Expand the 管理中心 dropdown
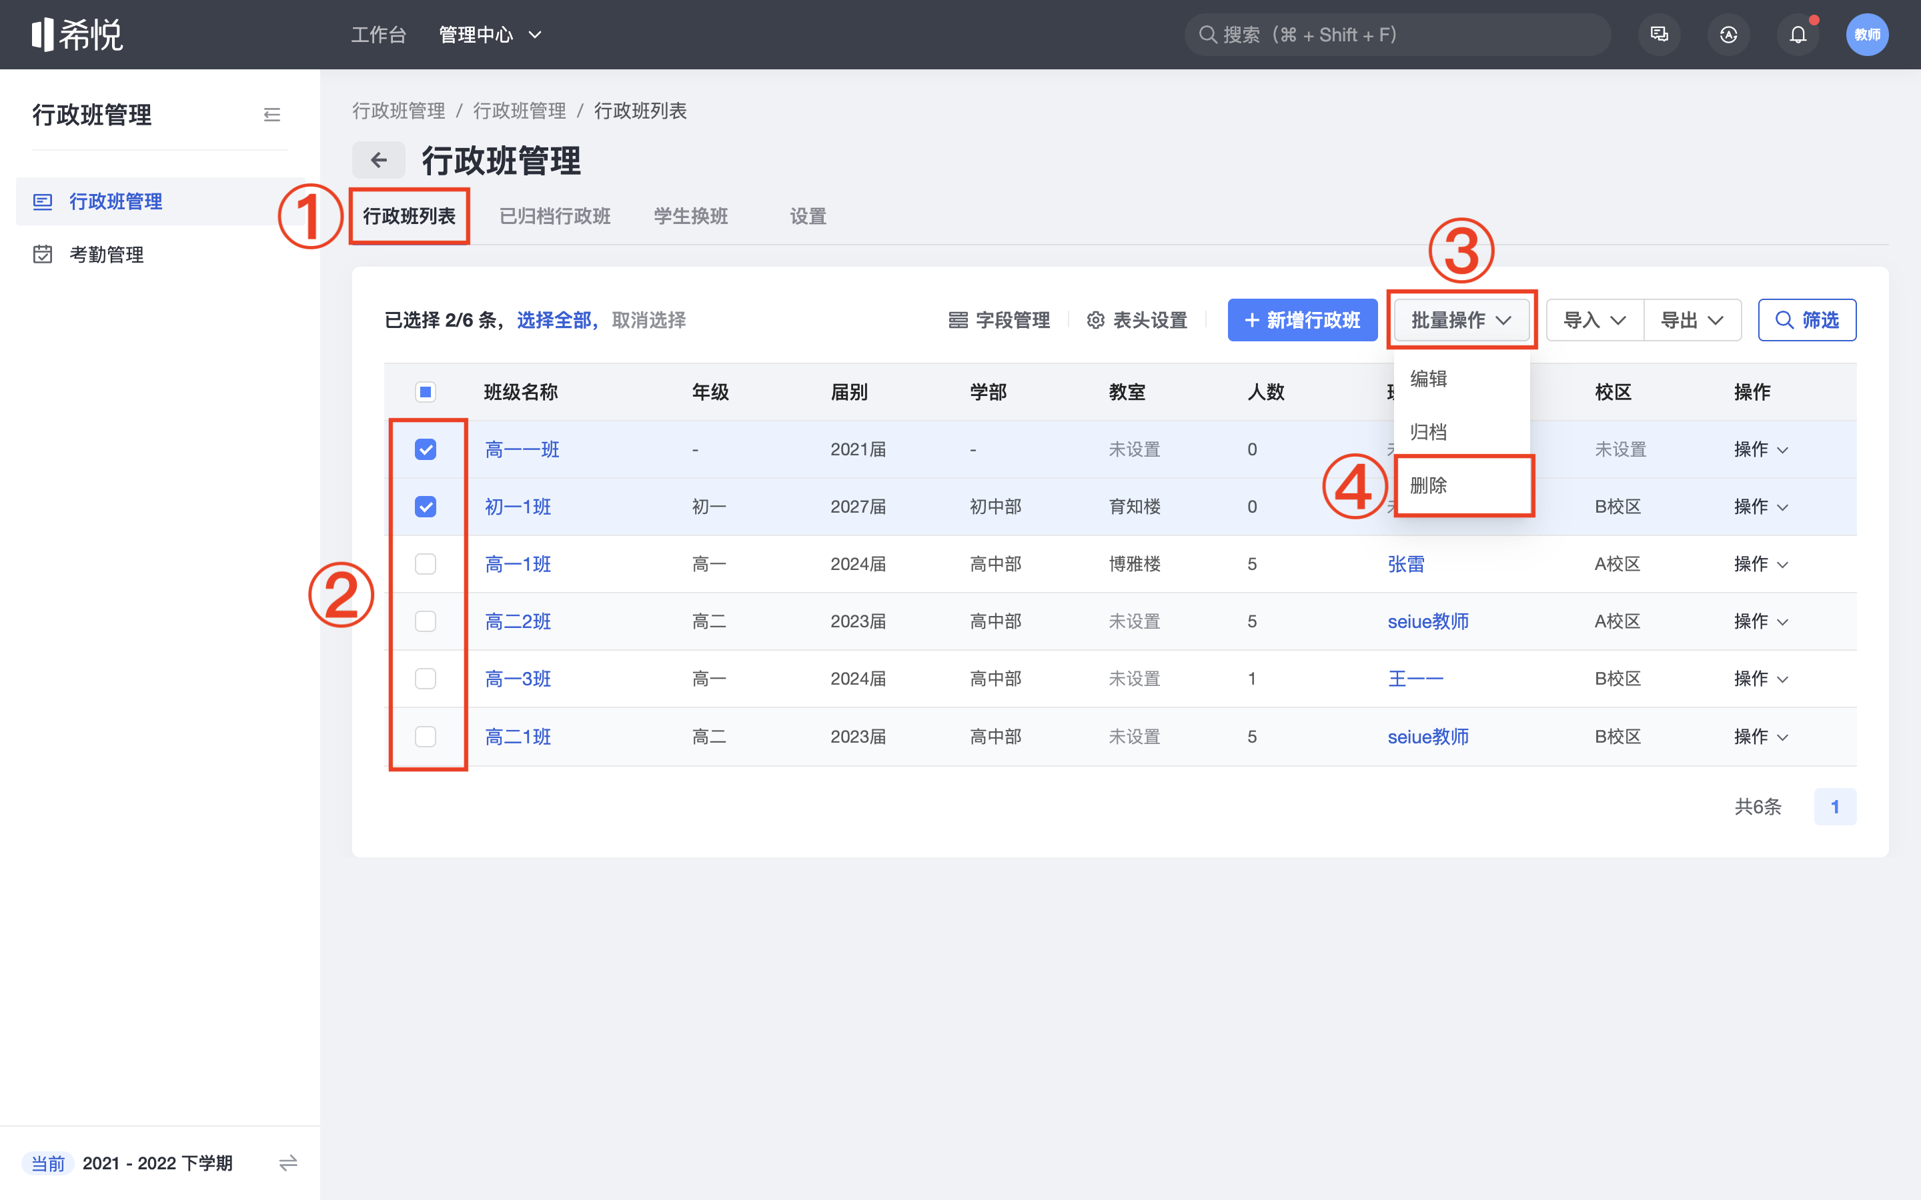The height and width of the screenshot is (1200, 1921). click(x=490, y=35)
